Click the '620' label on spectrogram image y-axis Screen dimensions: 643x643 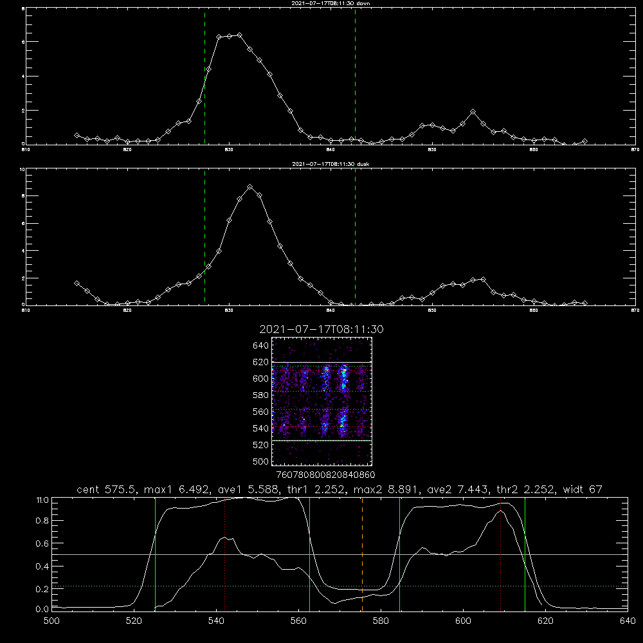click(260, 362)
